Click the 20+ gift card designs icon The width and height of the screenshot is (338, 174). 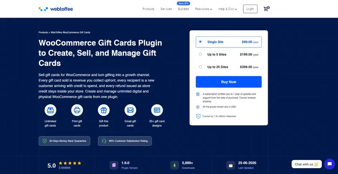157,110
